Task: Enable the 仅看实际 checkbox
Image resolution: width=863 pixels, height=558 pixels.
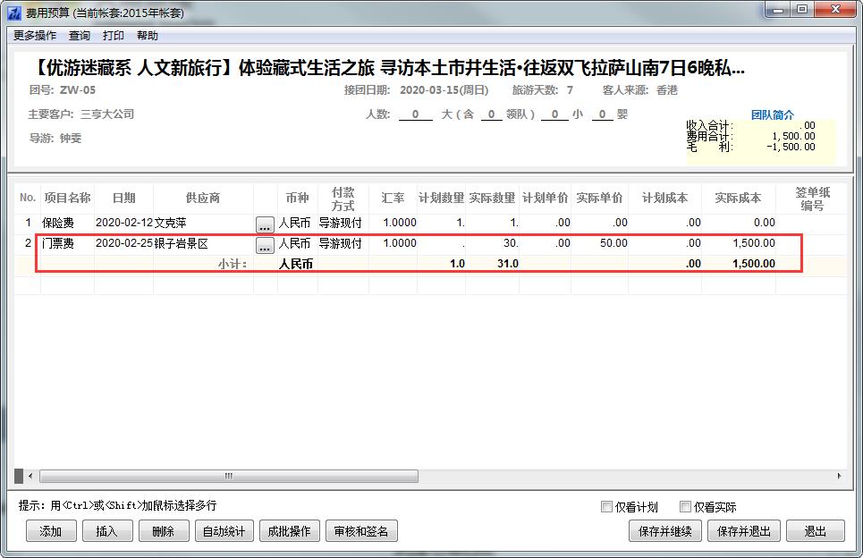Action: 686,507
